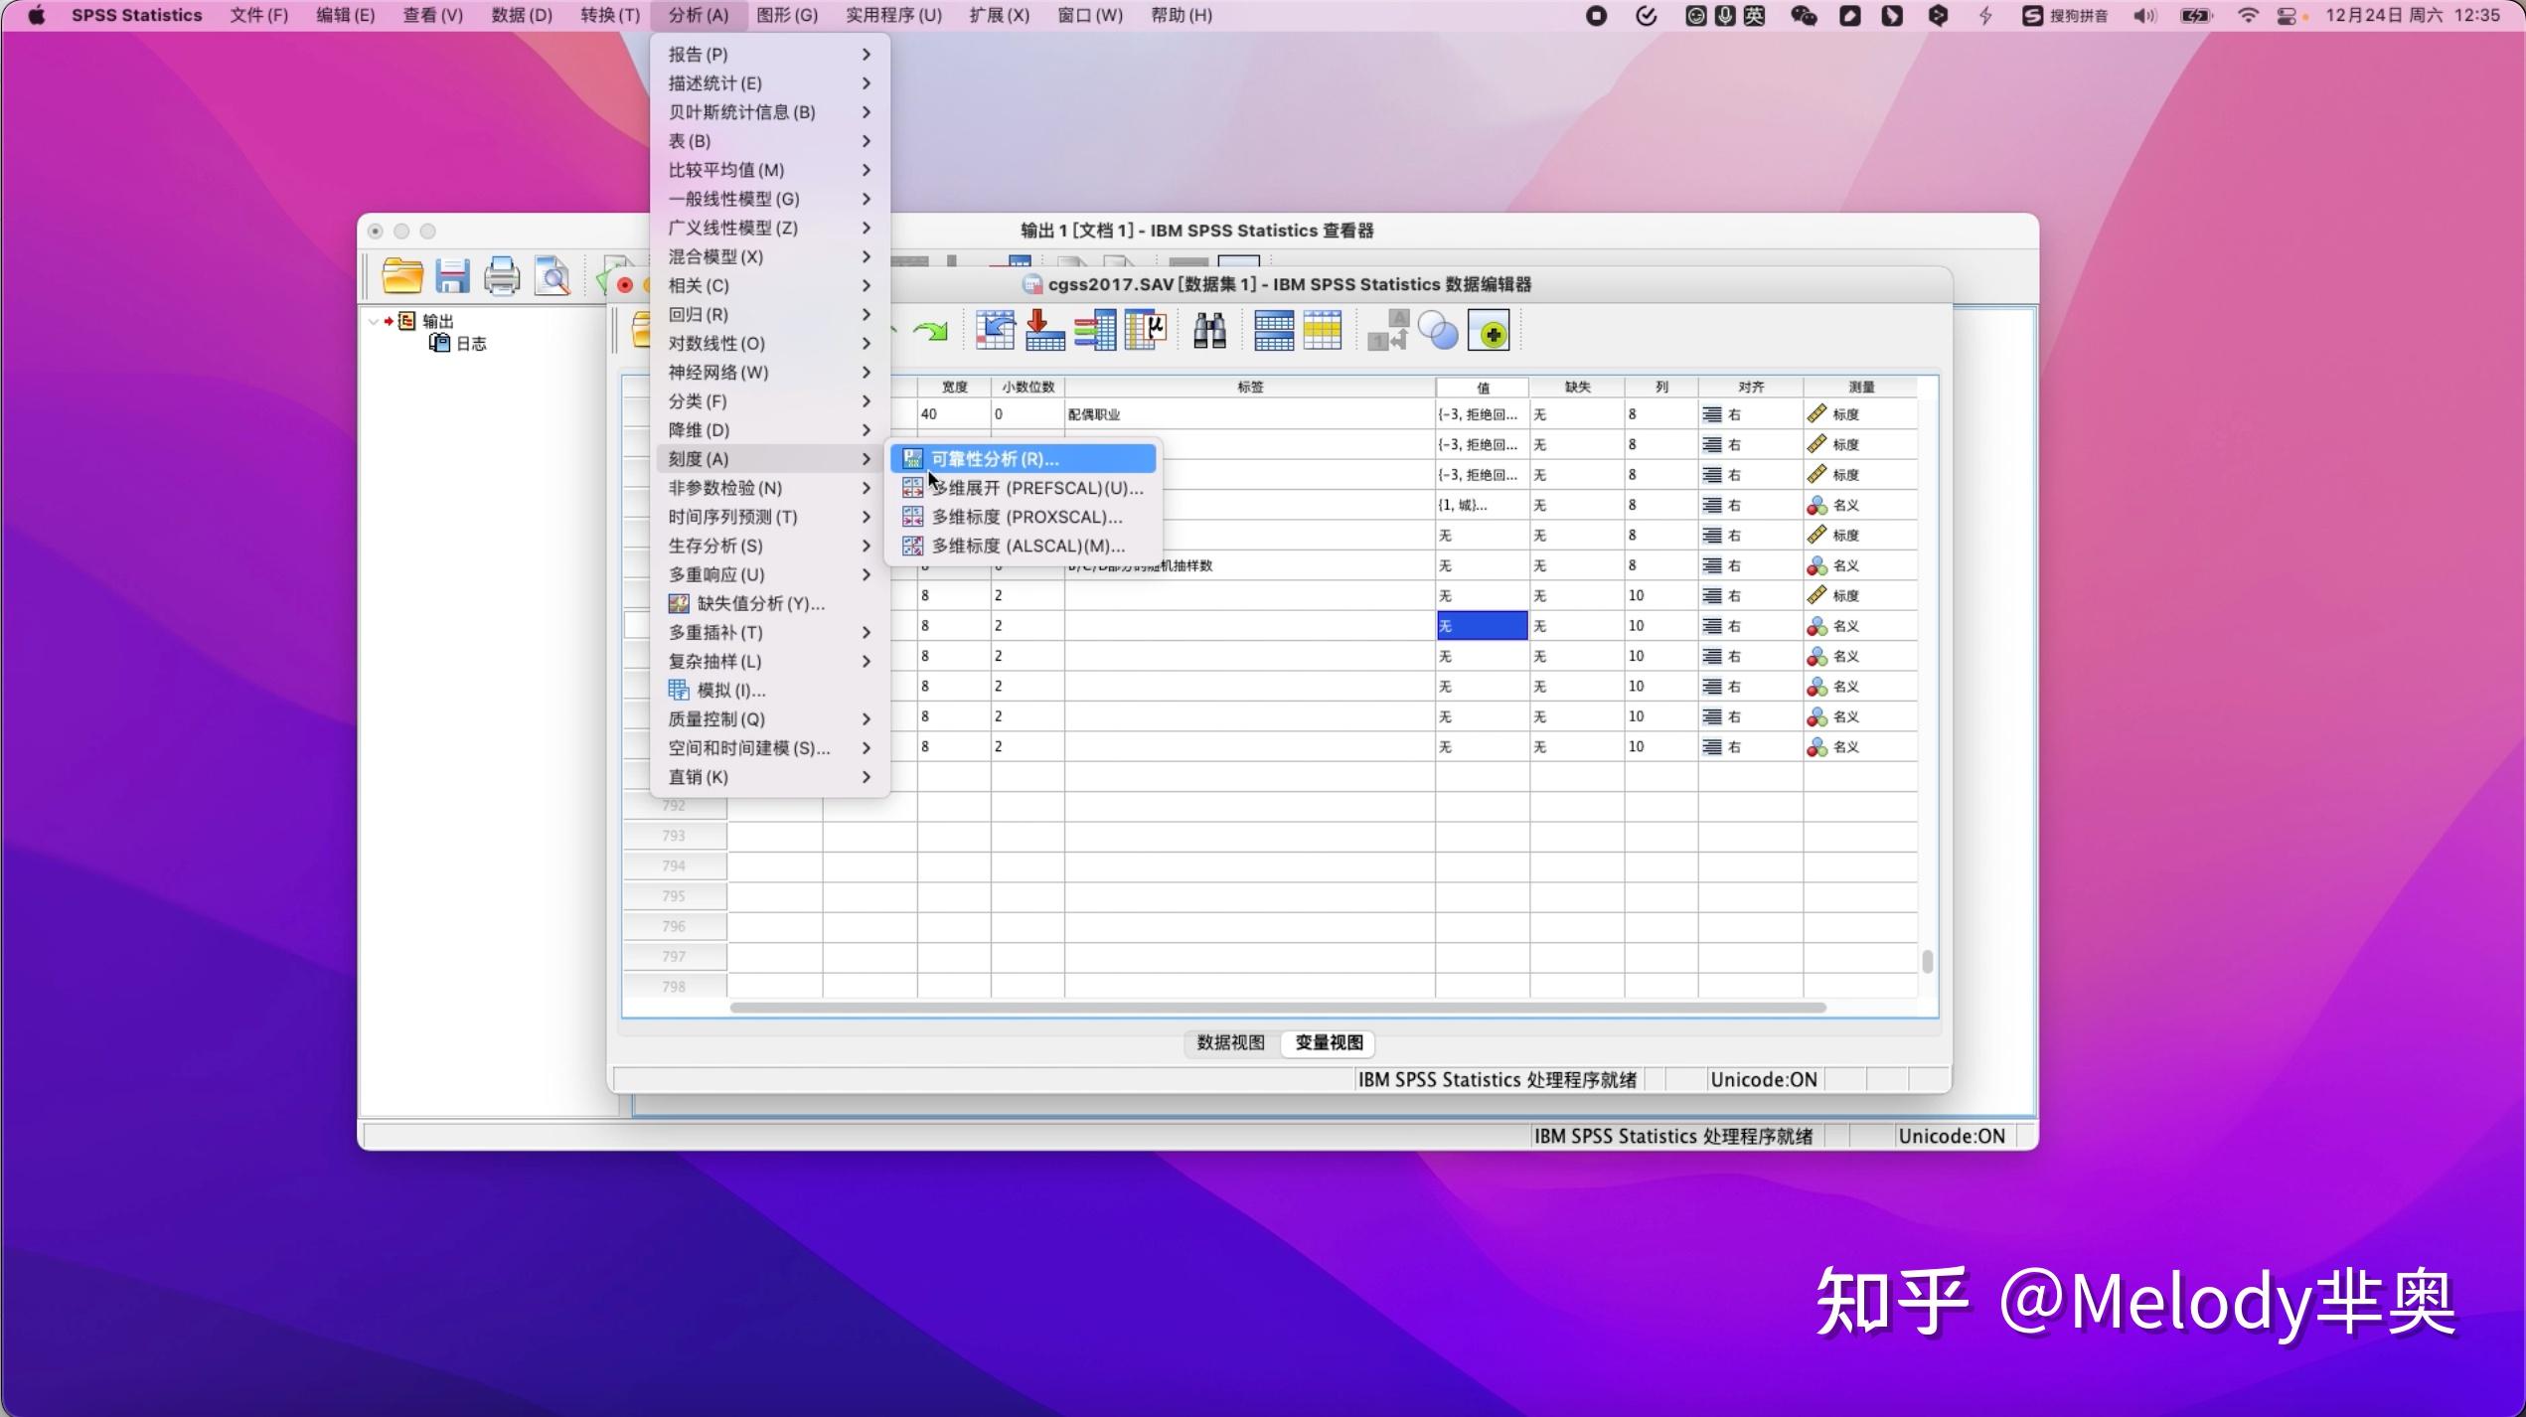Open Find with the binoculars icon
The image size is (2526, 1417).
pyautogui.click(x=1209, y=331)
